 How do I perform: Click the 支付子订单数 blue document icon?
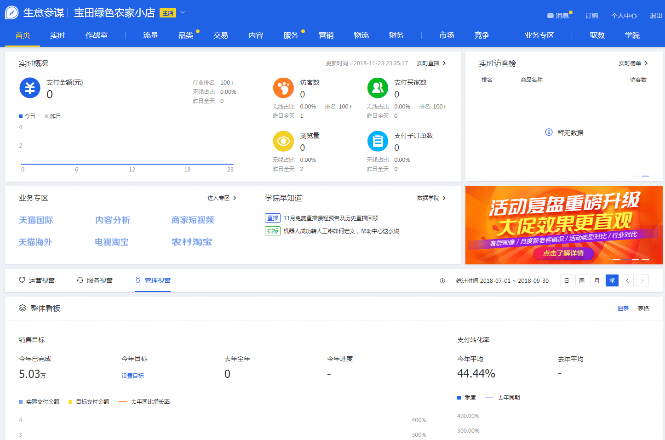tap(378, 141)
